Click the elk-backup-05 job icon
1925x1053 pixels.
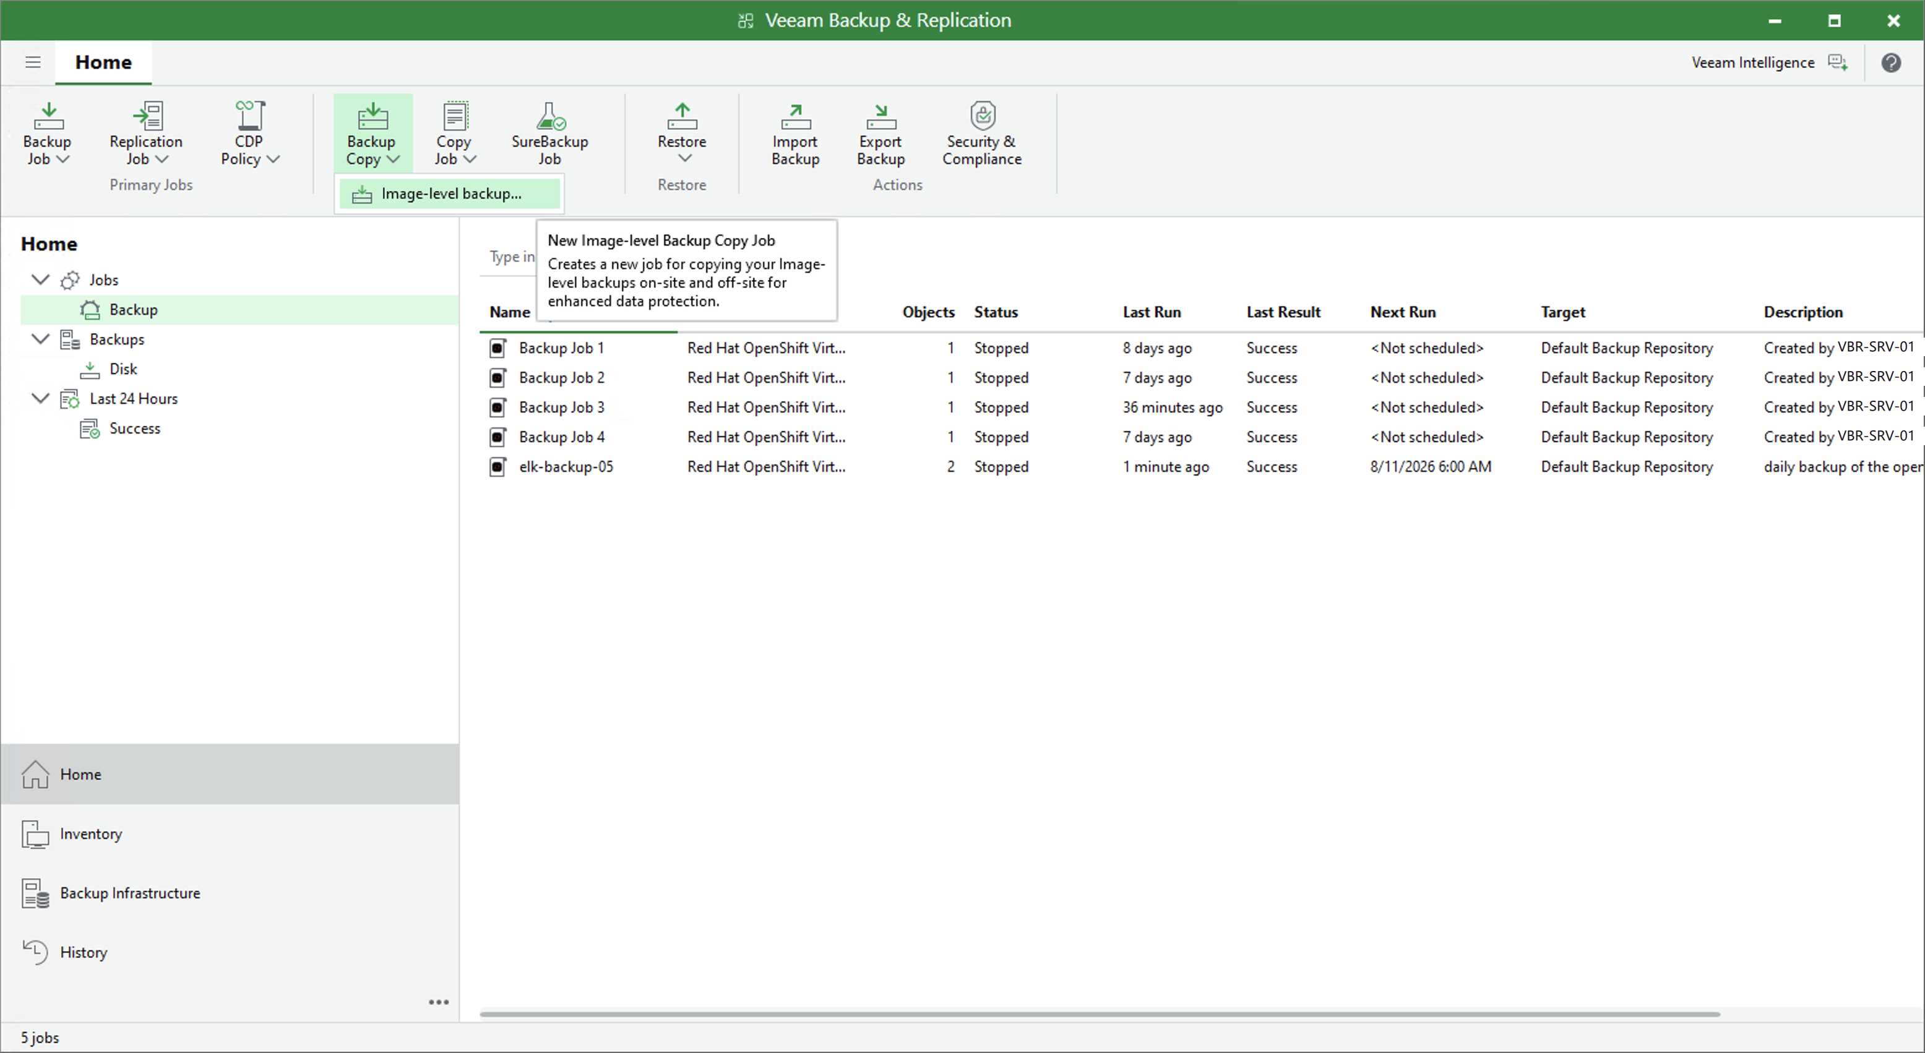[x=497, y=467]
